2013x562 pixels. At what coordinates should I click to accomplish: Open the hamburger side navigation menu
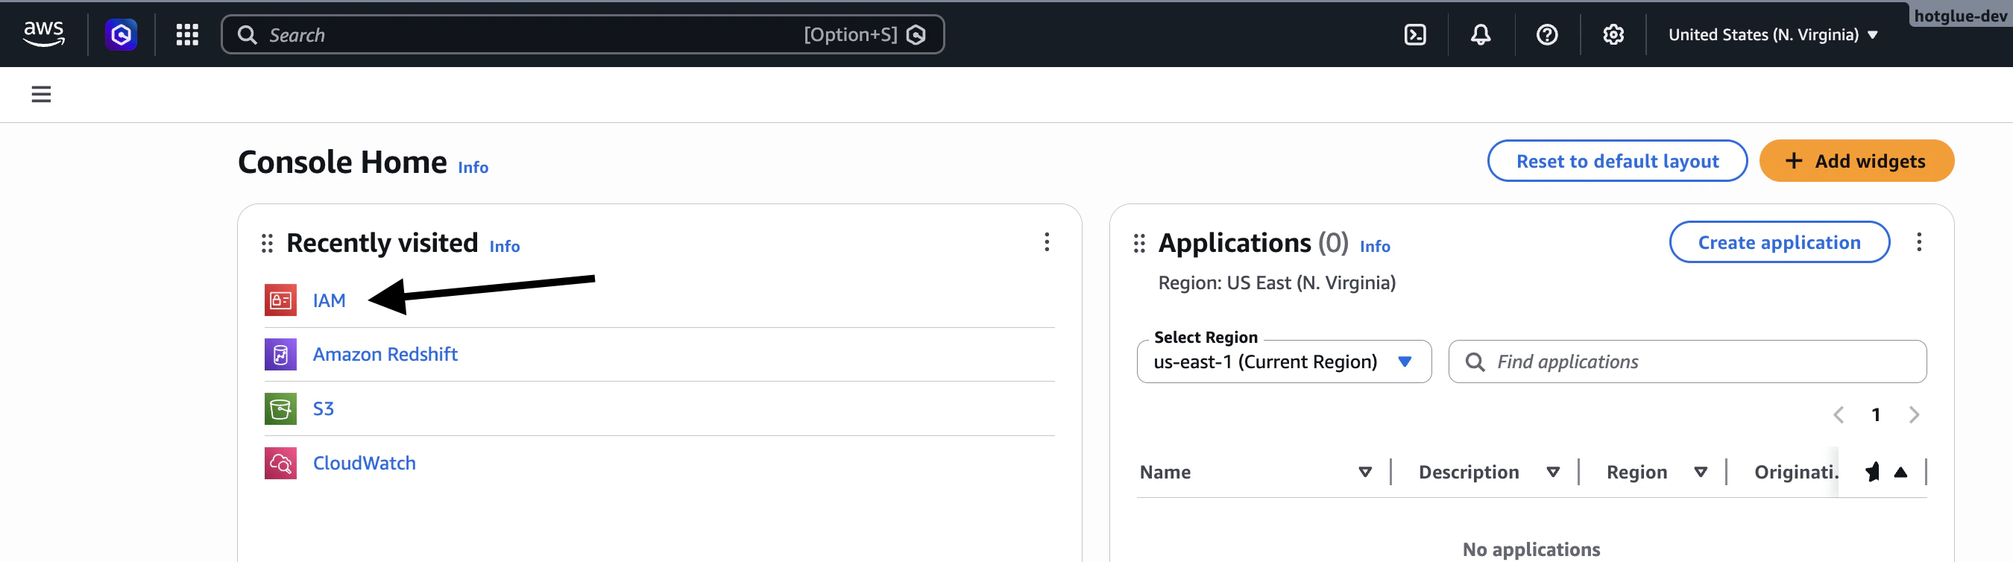(x=42, y=94)
